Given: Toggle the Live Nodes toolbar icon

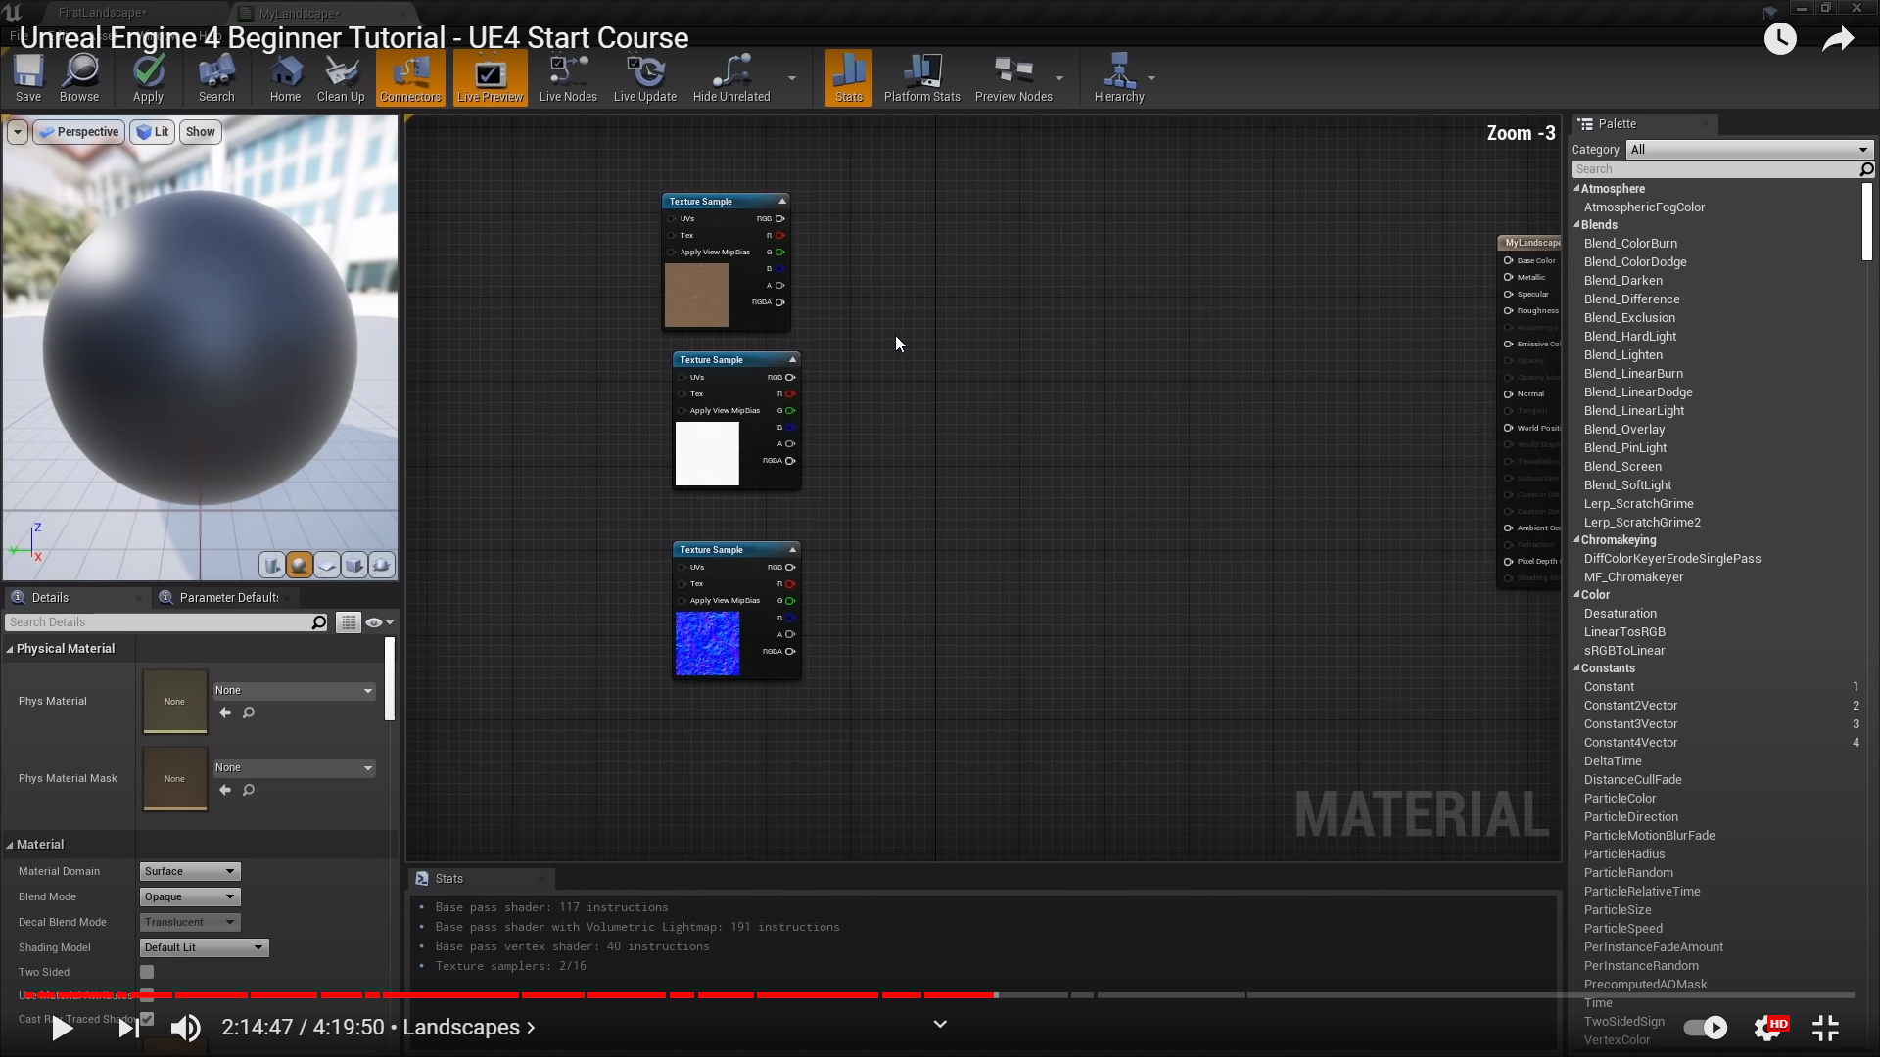Looking at the screenshot, I should pos(567,78).
